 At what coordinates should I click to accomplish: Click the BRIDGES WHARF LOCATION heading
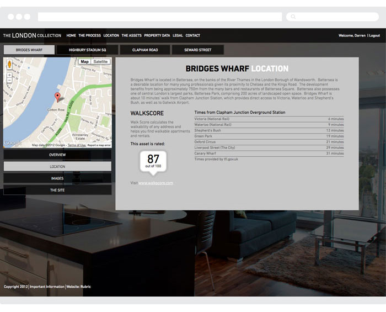(x=237, y=69)
